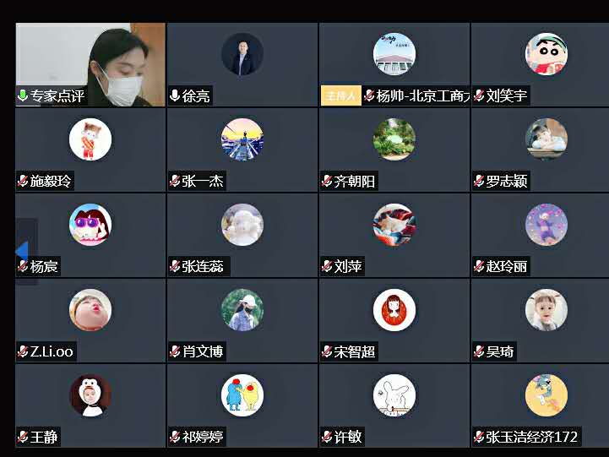Click 徐亮's white microphone icon
Image resolution: width=609 pixels, height=457 pixels.
174,95
